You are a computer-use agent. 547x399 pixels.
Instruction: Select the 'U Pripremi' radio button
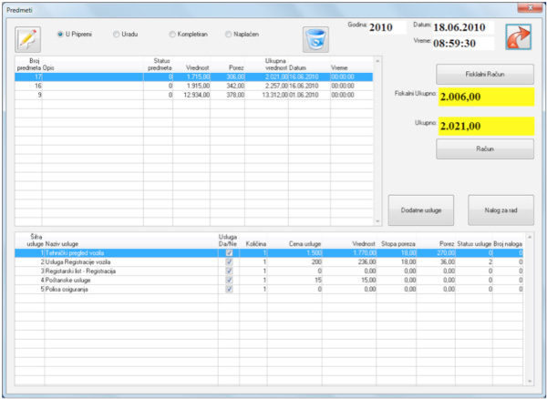point(62,34)
